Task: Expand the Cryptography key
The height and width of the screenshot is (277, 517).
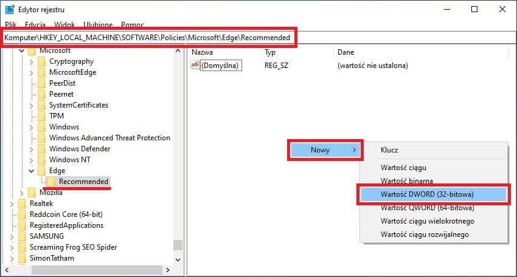Action: point(31,62)
